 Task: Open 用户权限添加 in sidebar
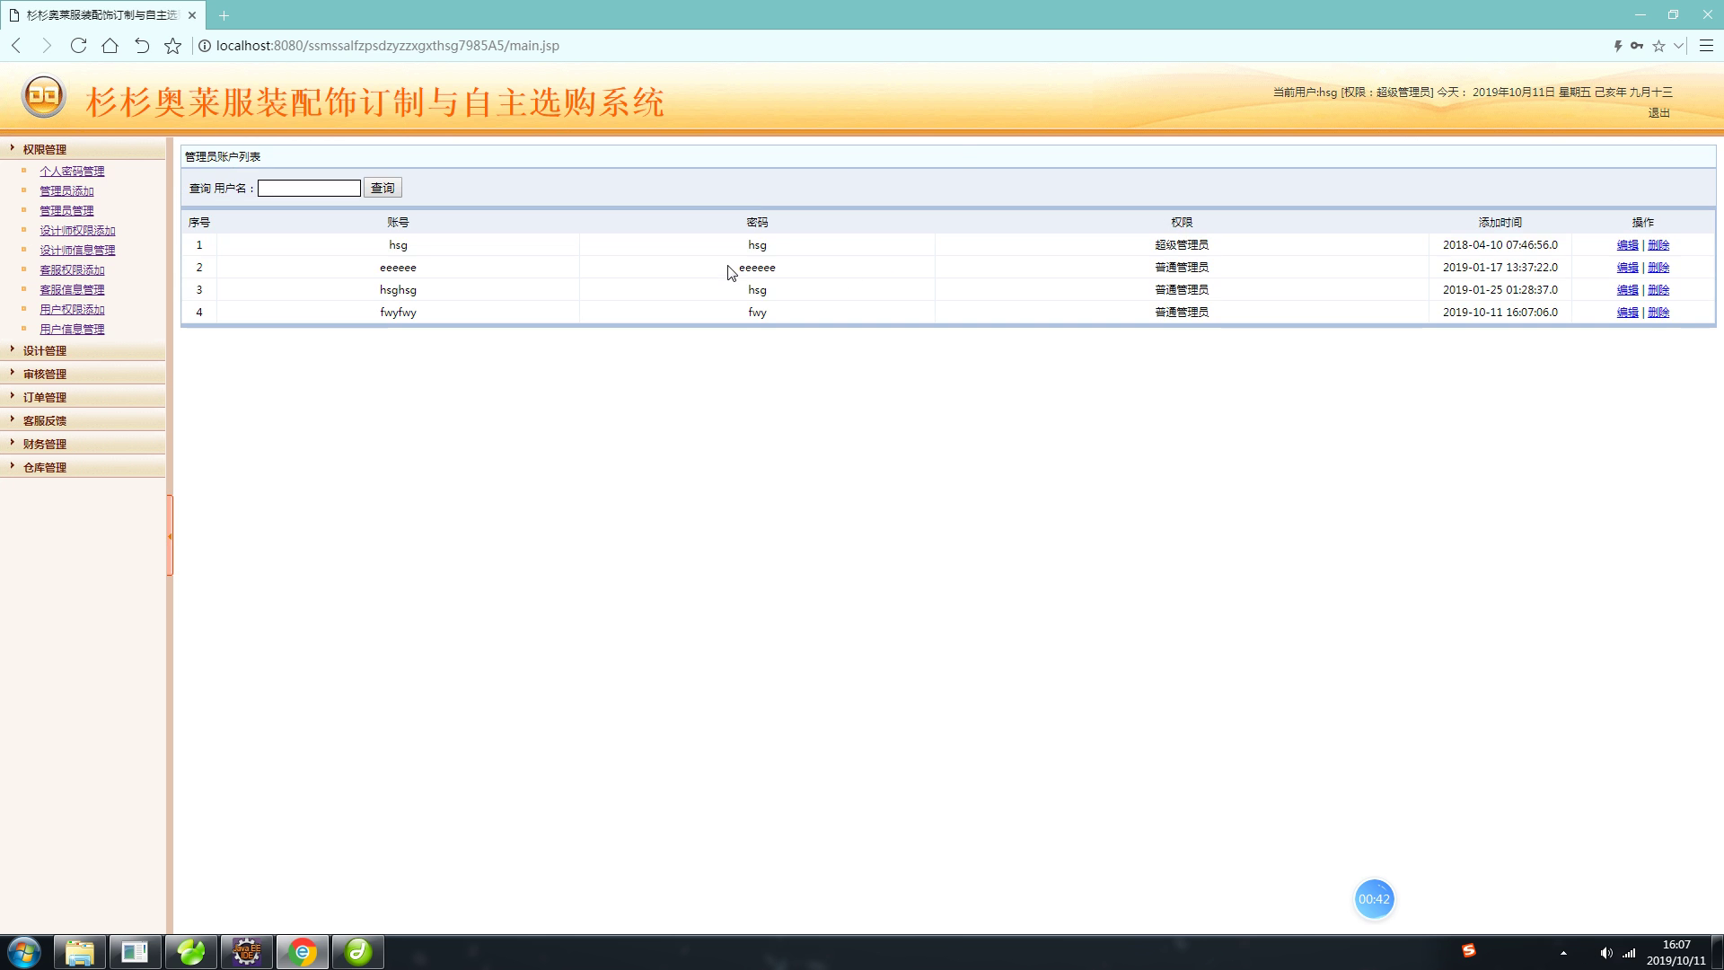point(72,309)
